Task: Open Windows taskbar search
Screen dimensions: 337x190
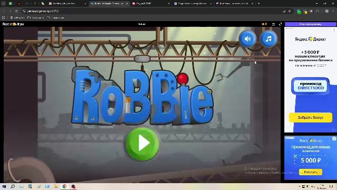Action: [x=13, y=186]
